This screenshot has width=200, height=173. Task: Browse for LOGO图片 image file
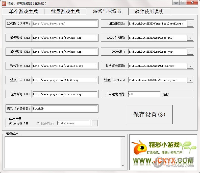(190, 52)
